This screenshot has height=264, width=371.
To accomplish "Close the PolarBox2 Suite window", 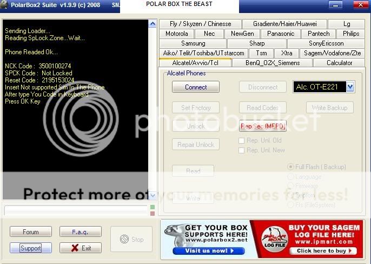I will 360,4.
